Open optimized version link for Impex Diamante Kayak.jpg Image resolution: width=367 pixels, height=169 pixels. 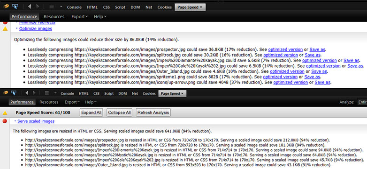320,60
